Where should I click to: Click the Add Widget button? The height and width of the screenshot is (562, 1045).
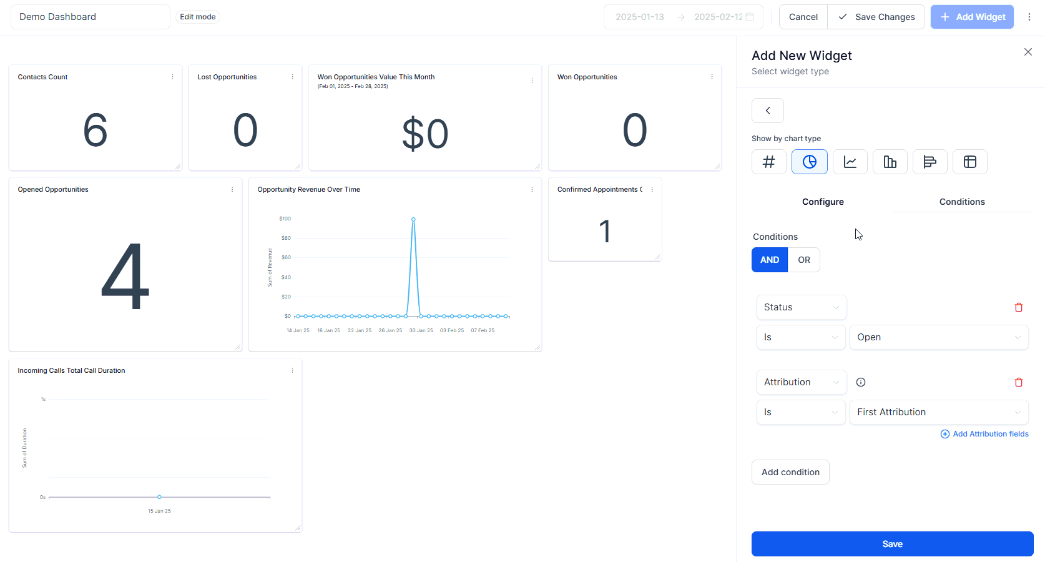point(972,17)
